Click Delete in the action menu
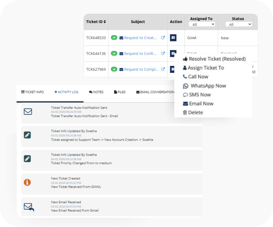Screen dimensions: 273x227 (x=193, y=112)
